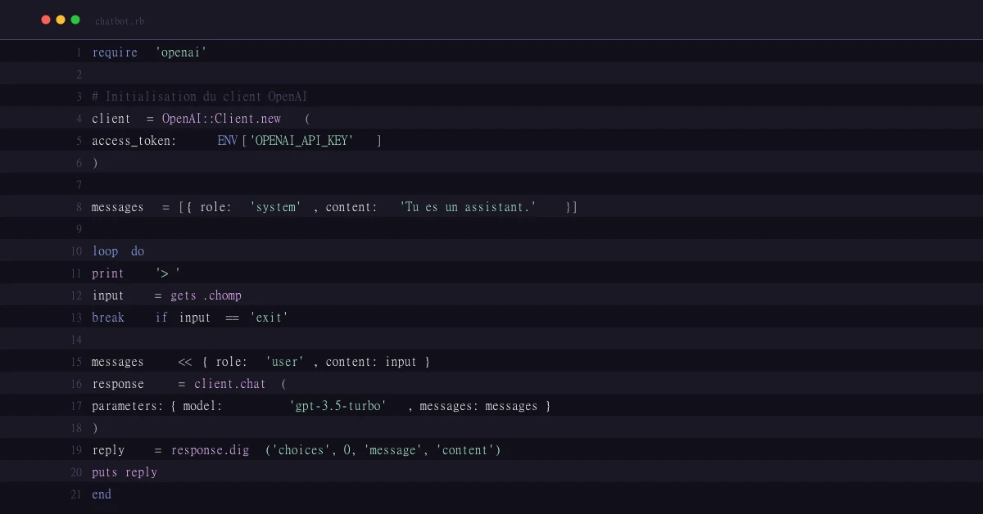Click 'print' on line 11
The image size is (983, 514).
[108, 273]
